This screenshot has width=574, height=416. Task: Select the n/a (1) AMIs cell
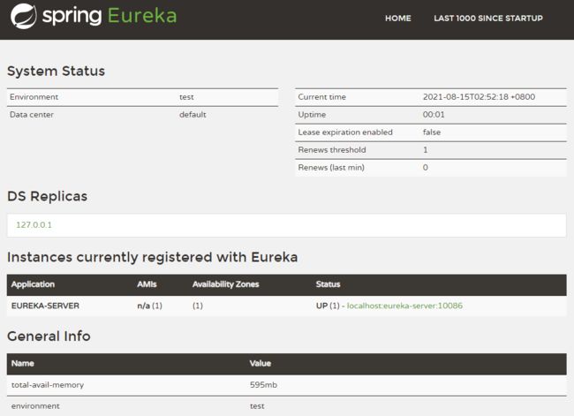150,306
